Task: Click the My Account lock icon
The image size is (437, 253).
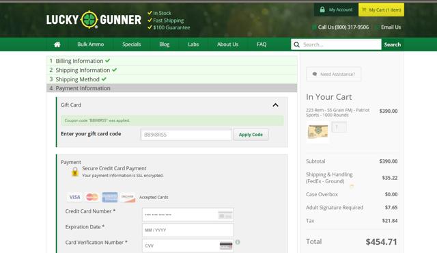Action: click(x=322, y=10)
